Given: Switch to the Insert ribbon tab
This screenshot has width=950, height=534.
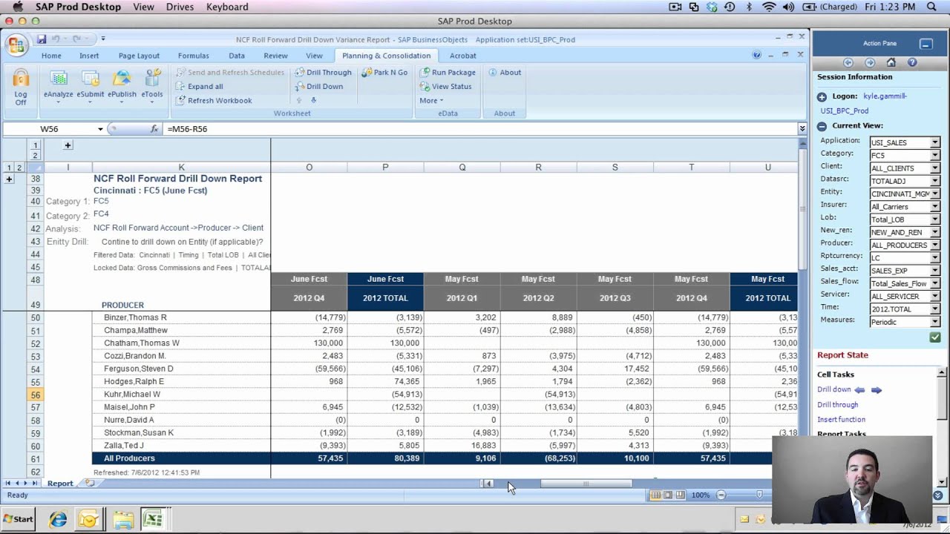Looking at the screenshot, I should [x=89, y=56].
